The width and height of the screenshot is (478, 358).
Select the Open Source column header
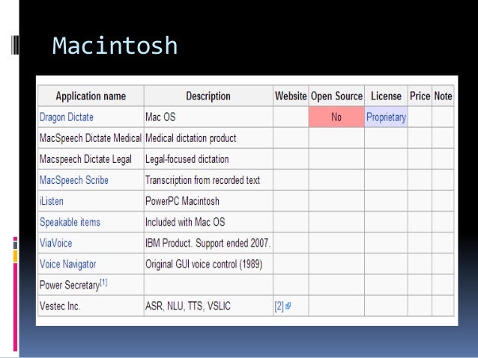tap(336, 96)
